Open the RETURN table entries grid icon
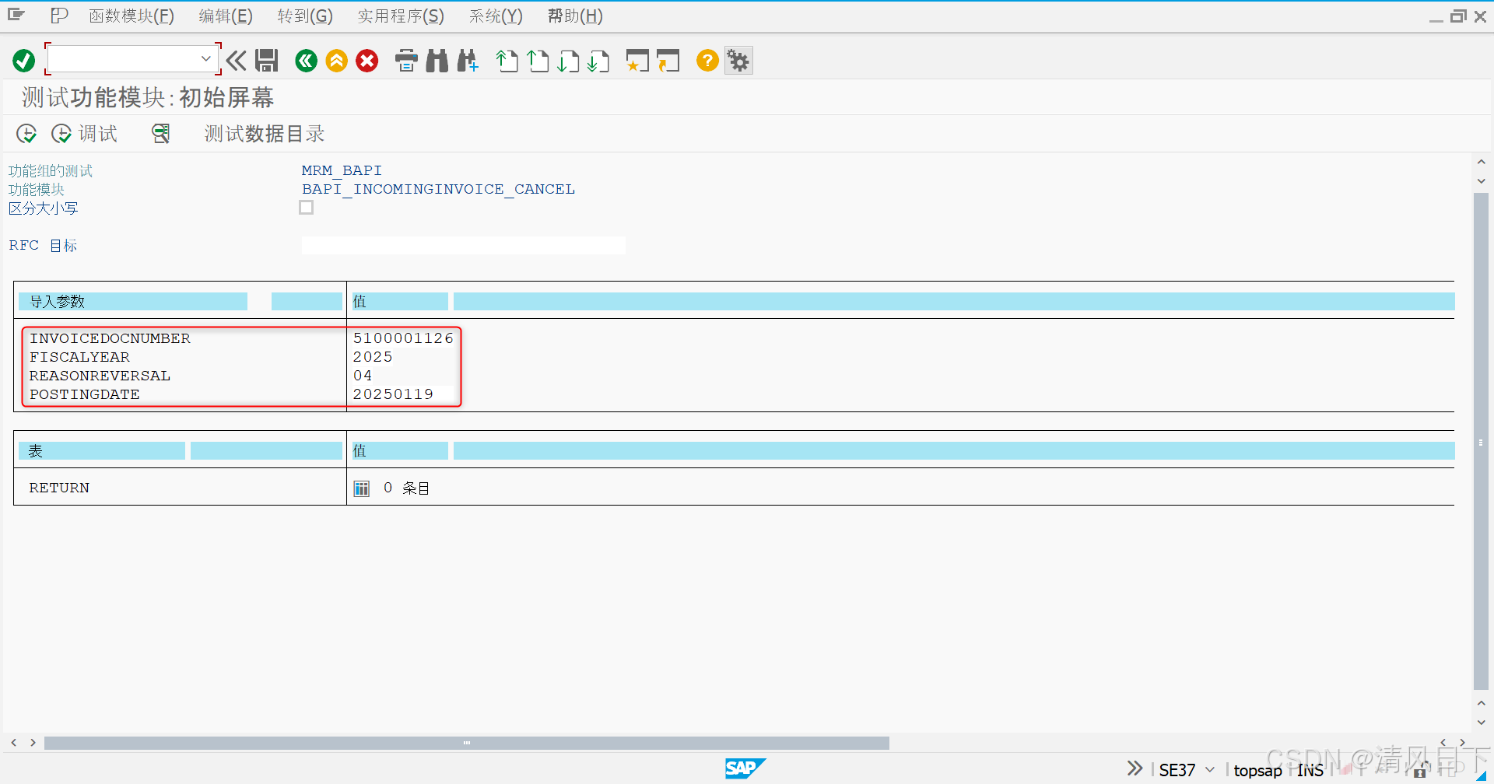Screen dimensions: 1494x784 point(361,488)
